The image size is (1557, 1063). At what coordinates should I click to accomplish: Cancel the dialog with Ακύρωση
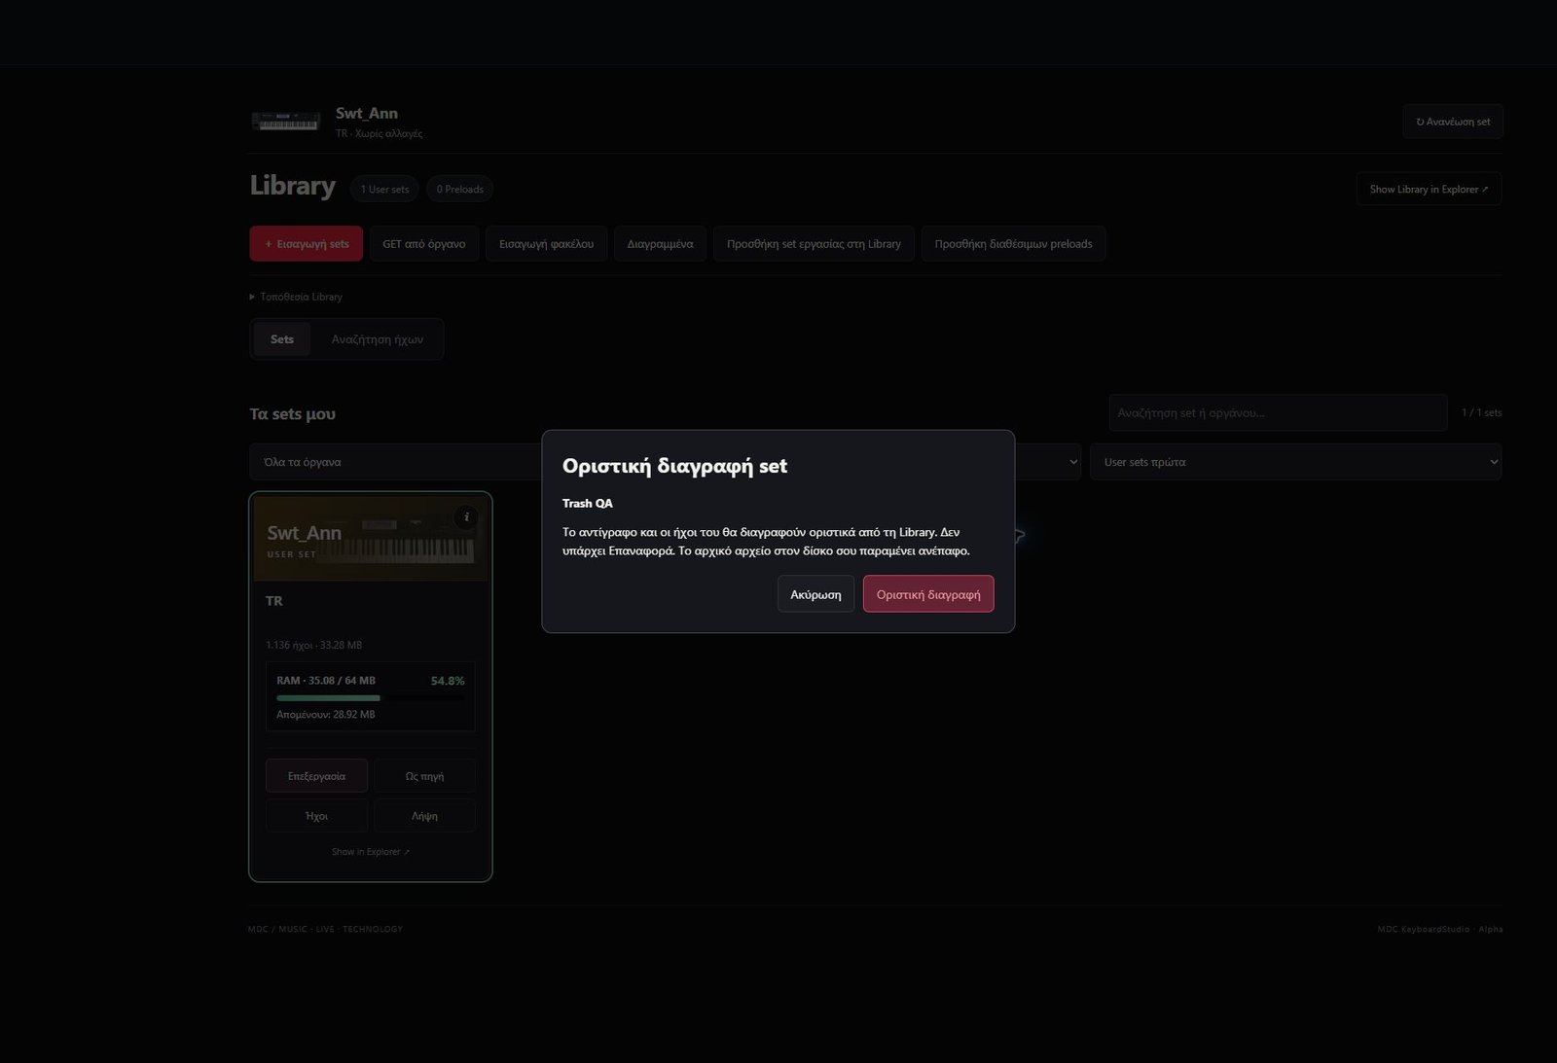click(x=815, y=594)
